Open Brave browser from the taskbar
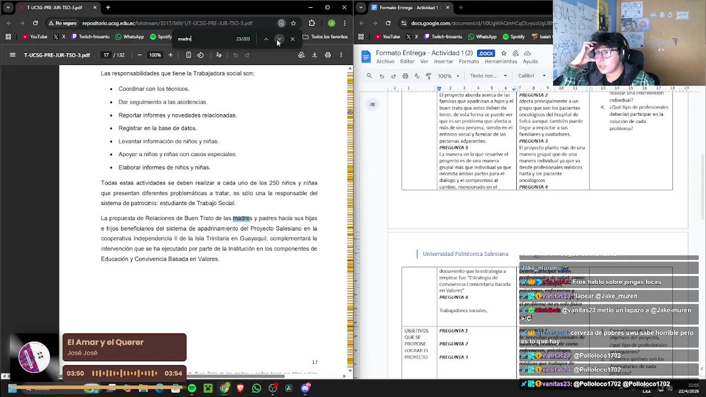The height and width of the screenshot is (397, 706). point(240,389)
